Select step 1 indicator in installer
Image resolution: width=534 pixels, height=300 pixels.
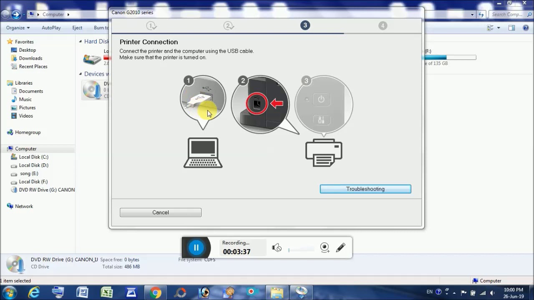click(151, 26)
